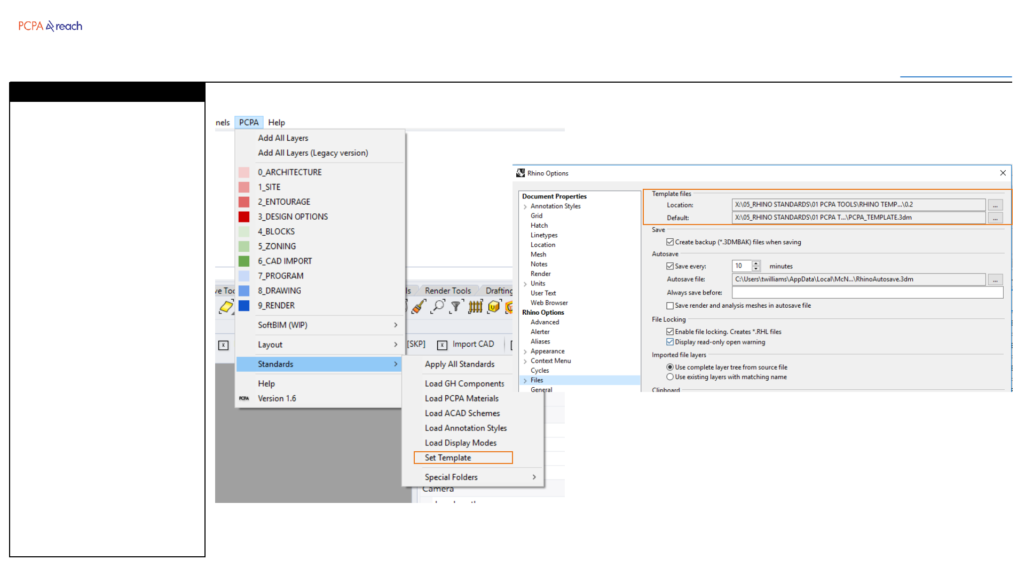Click the paintbrush tool icon

(419, 307)
